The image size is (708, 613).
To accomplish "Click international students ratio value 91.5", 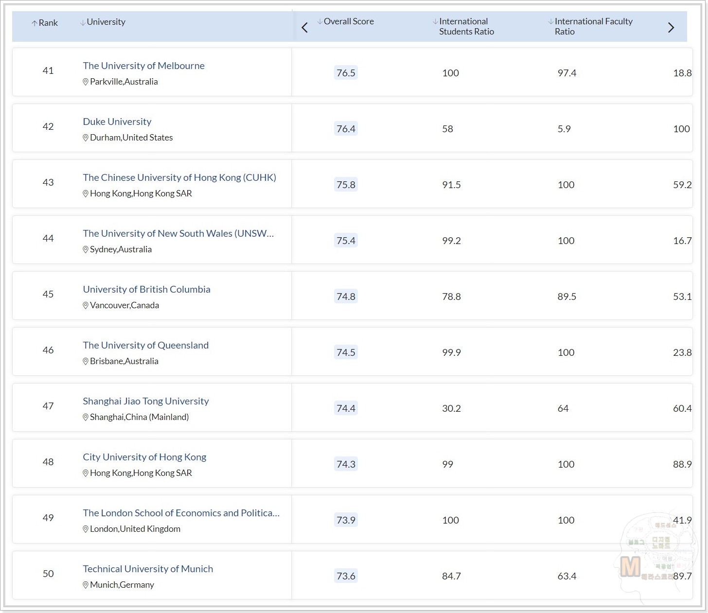I will [451, 185].
